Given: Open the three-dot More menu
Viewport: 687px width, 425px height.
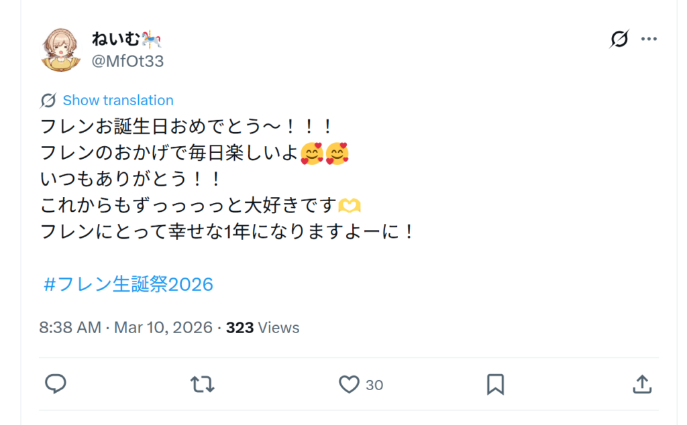Looking at the screenshot, I should click(x=649, y=40).
